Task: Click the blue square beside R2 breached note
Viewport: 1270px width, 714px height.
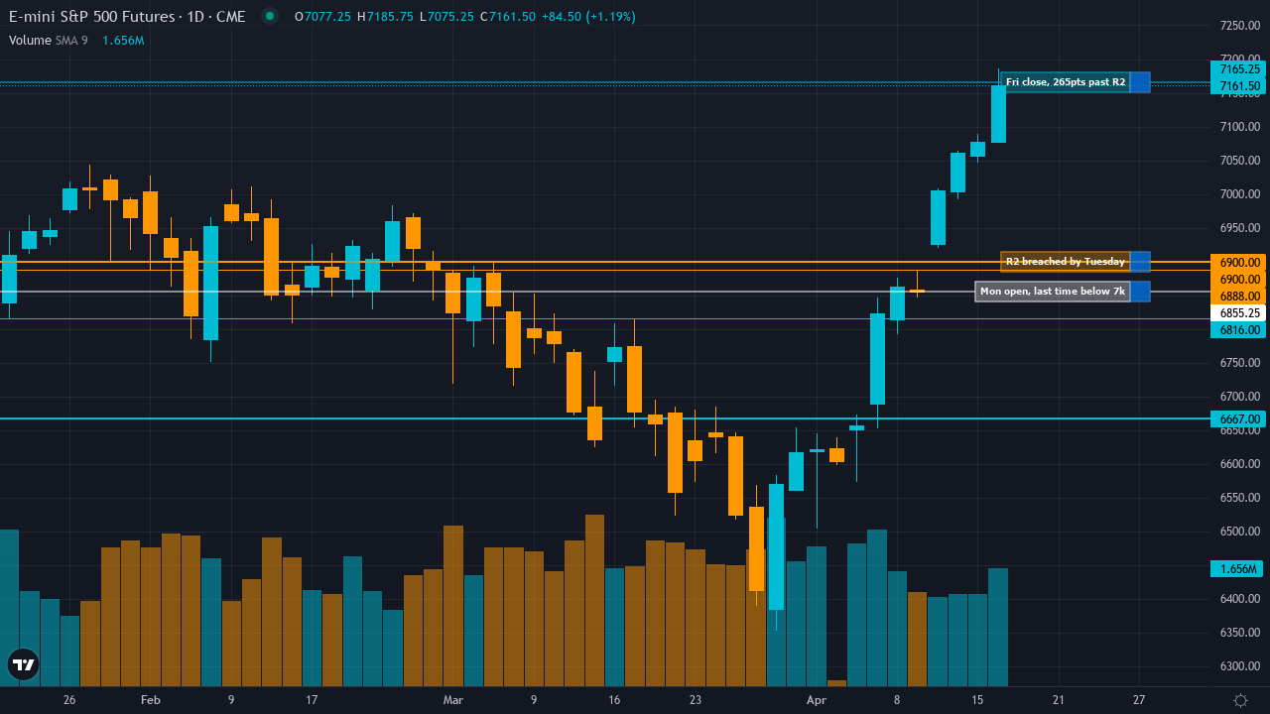Action: [1140, 262]
